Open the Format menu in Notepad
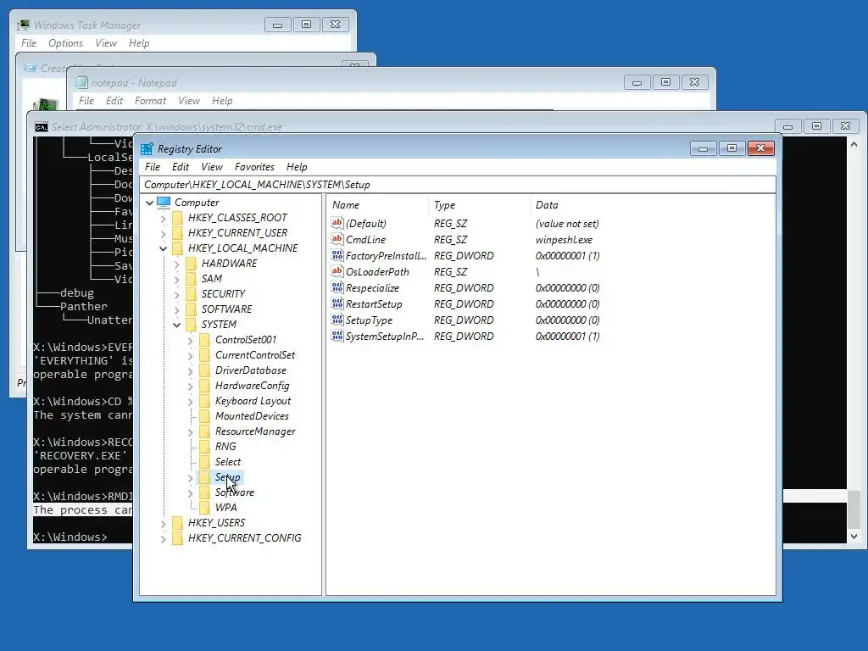868x651 pixels. point(150,101)
